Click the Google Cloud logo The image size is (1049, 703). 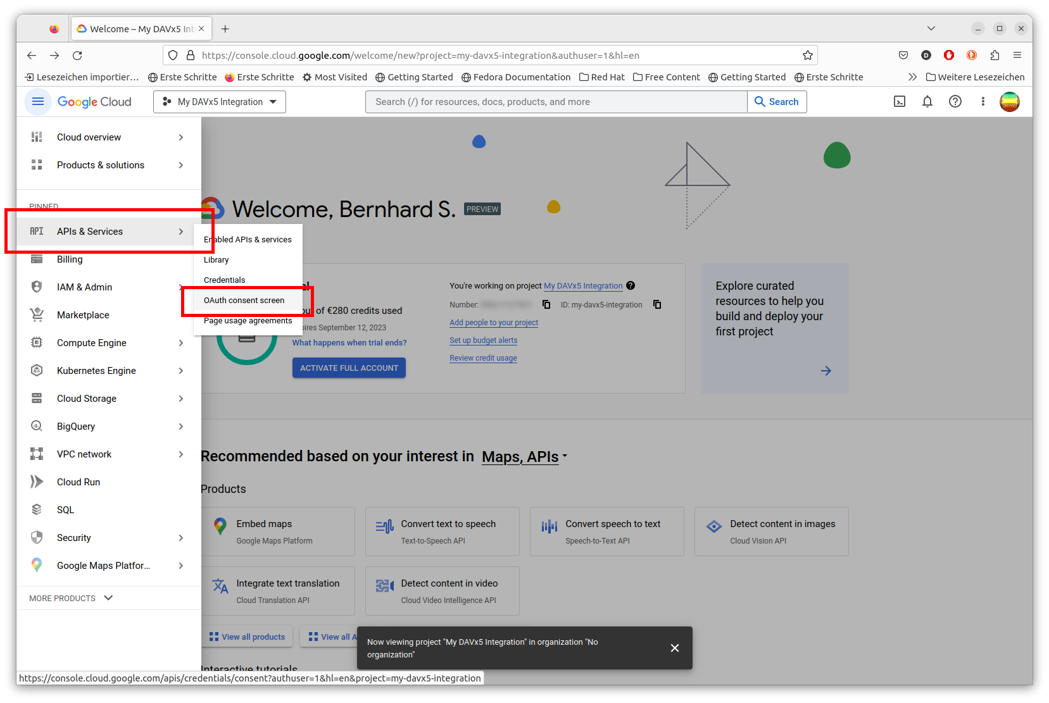pyautogui.click(x=94, y=102)
